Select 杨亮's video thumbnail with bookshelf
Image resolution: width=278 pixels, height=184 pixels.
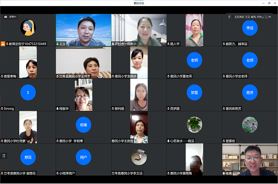point(250,160)
